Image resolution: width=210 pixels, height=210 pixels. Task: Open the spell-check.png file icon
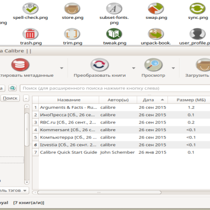(x=30, y=8)
